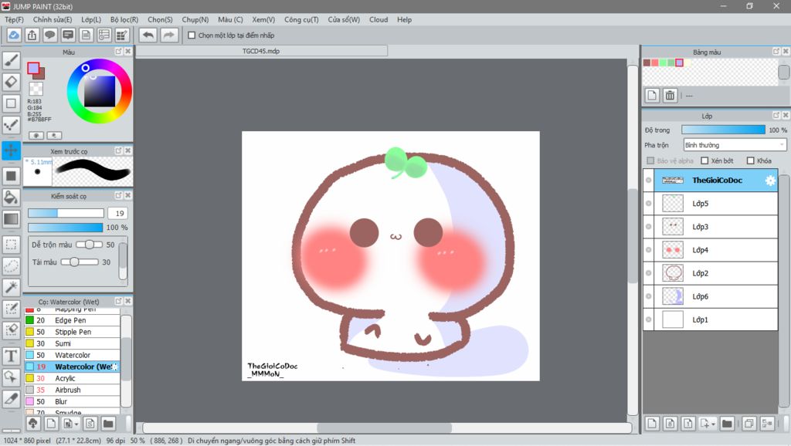Enable the Khóa lock checkbox

point(751,160)
